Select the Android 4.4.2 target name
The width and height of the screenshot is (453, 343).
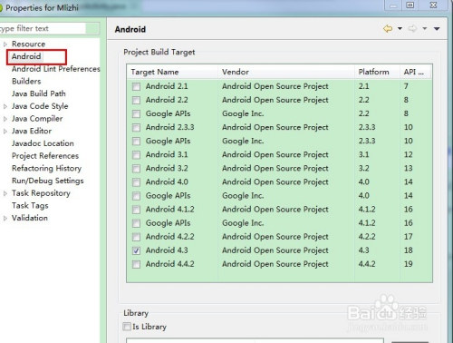[x=170, y=264]
